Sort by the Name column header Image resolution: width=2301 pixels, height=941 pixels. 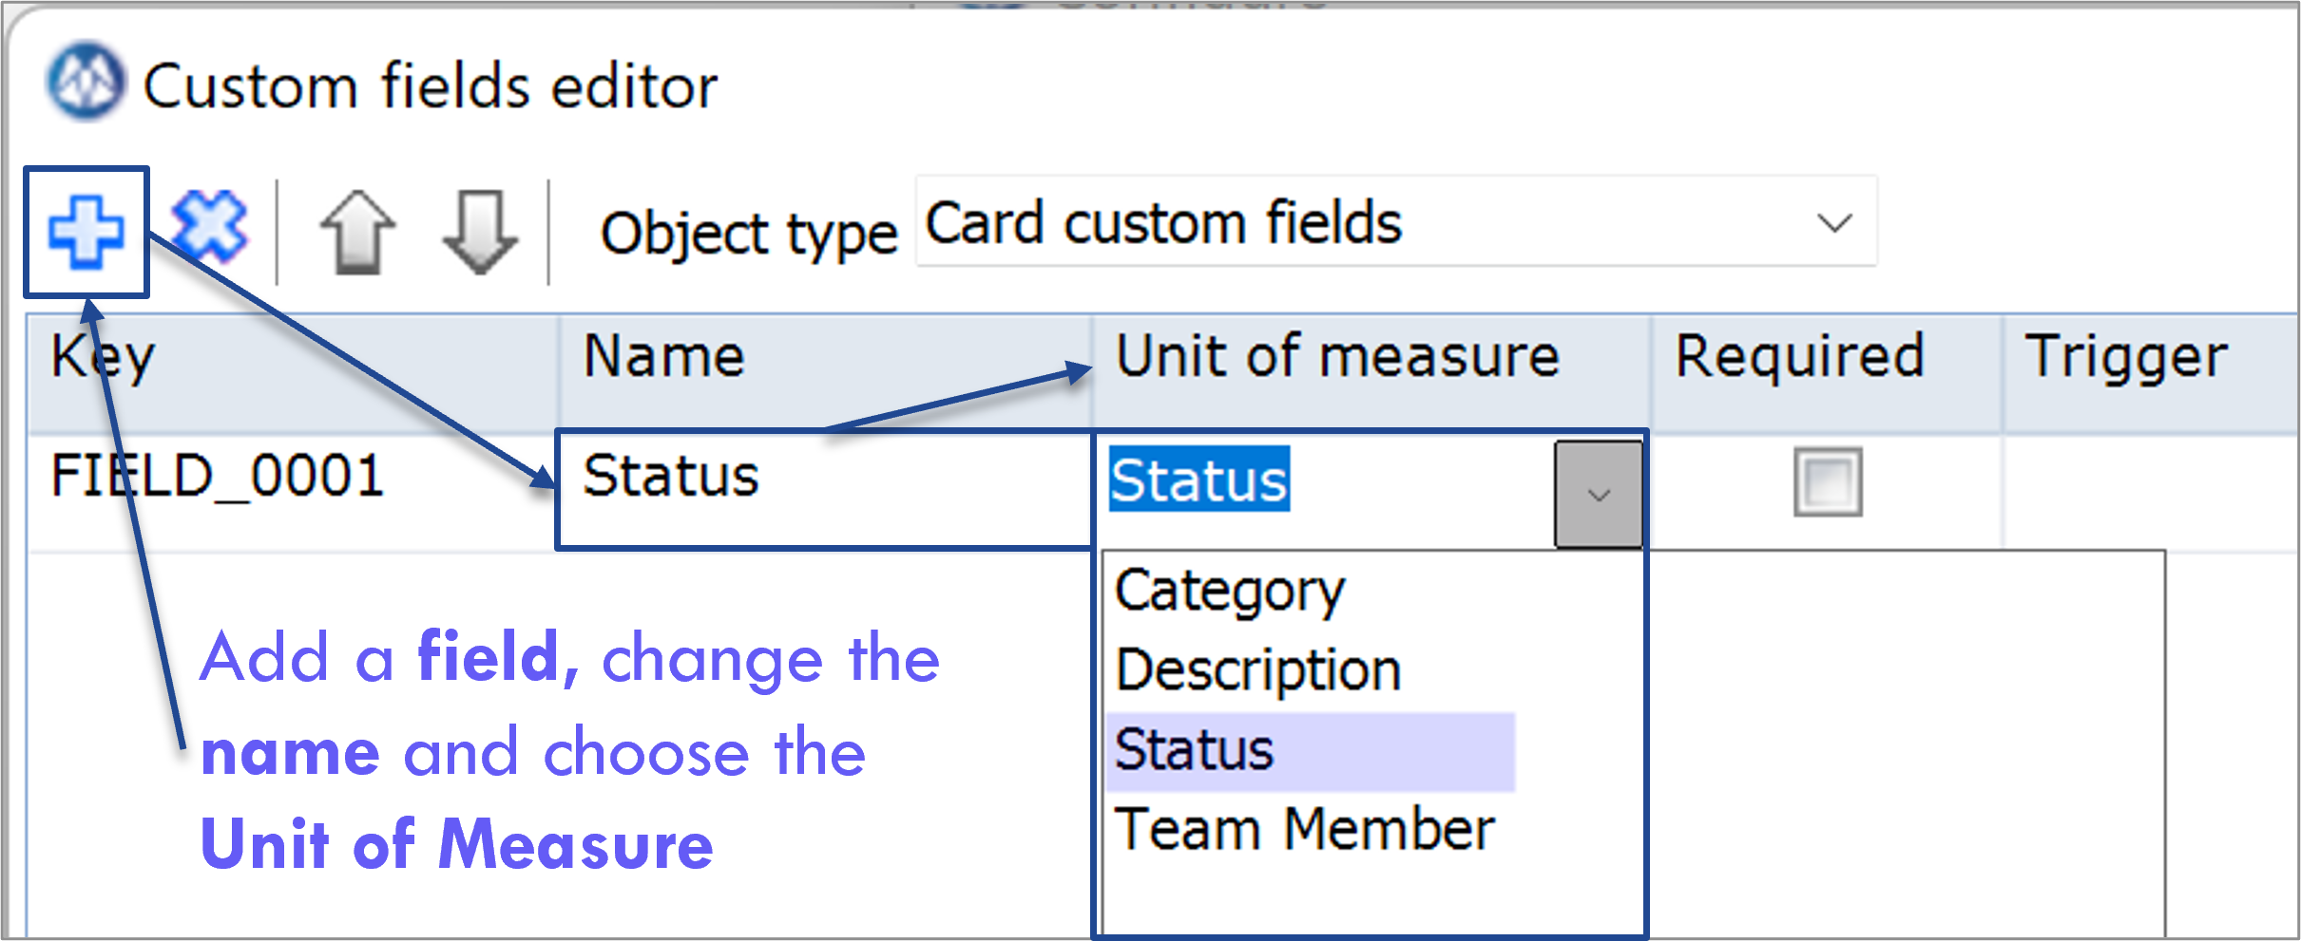(825, 372)
